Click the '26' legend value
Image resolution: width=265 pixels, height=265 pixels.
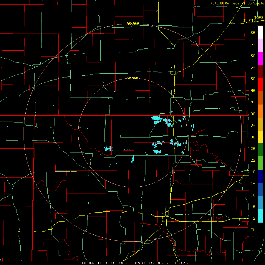pos(253,149)
